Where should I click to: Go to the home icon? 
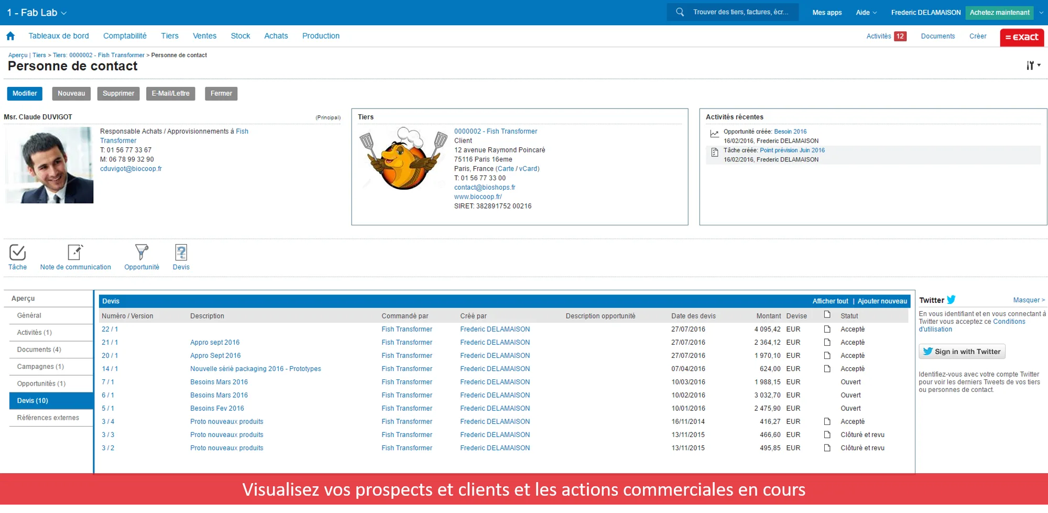click(x=10, y=36)
